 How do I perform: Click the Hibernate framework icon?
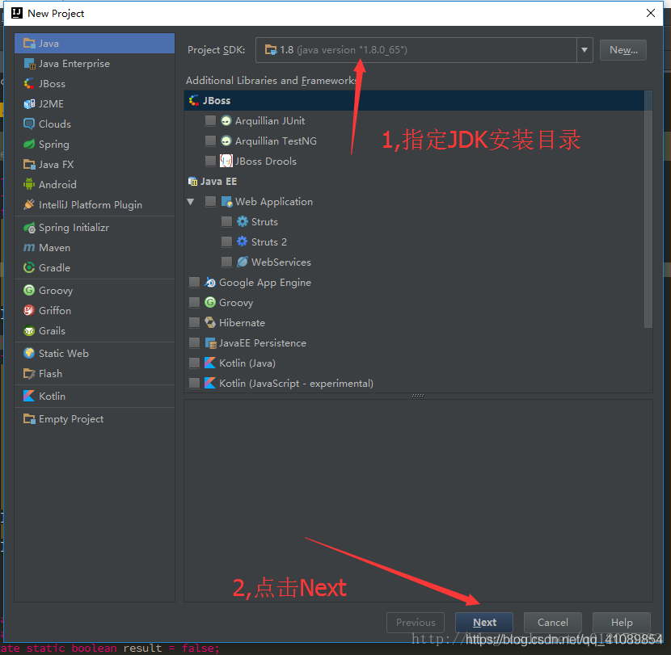click(210, 323)
